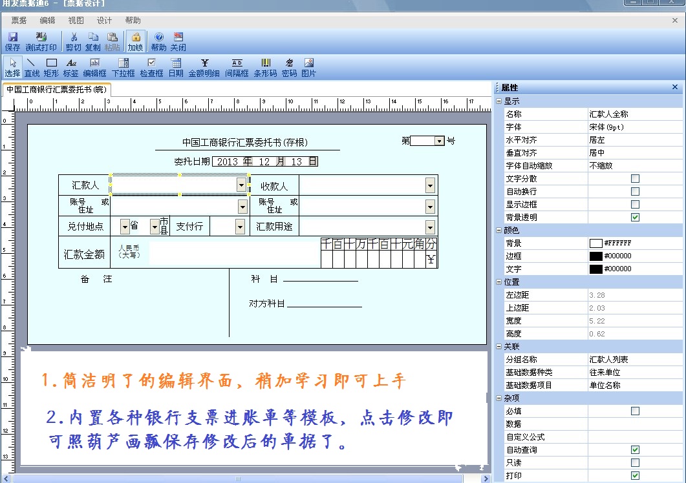Select the 下拉框 dropdown box tool
The width and height of the screenshot is (686, 483).
[123, 68]
